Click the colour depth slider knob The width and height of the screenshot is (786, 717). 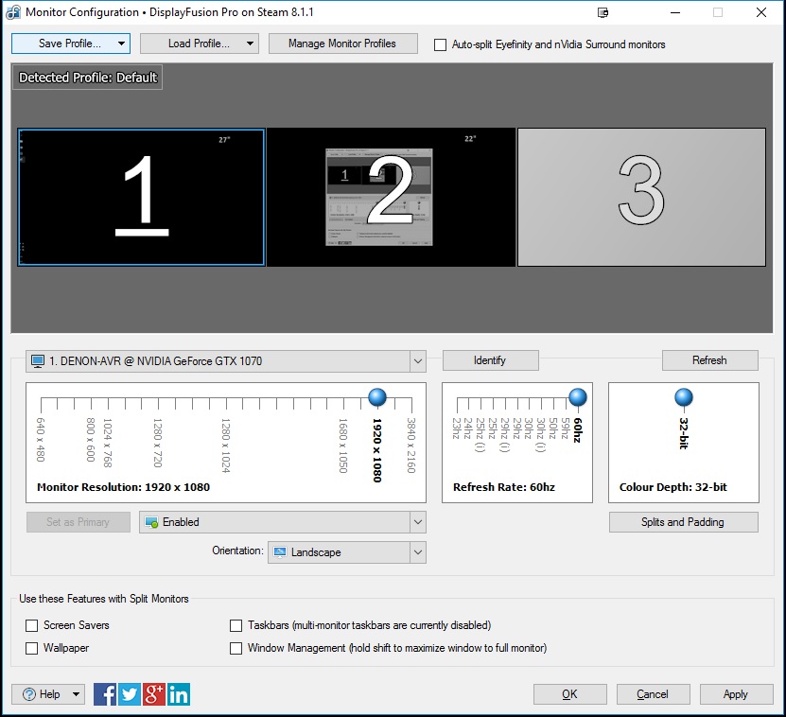684,397
